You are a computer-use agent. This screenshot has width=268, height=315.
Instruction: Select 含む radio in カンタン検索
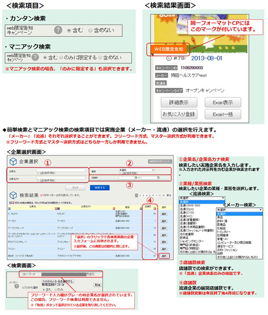[x=69, y=30]
